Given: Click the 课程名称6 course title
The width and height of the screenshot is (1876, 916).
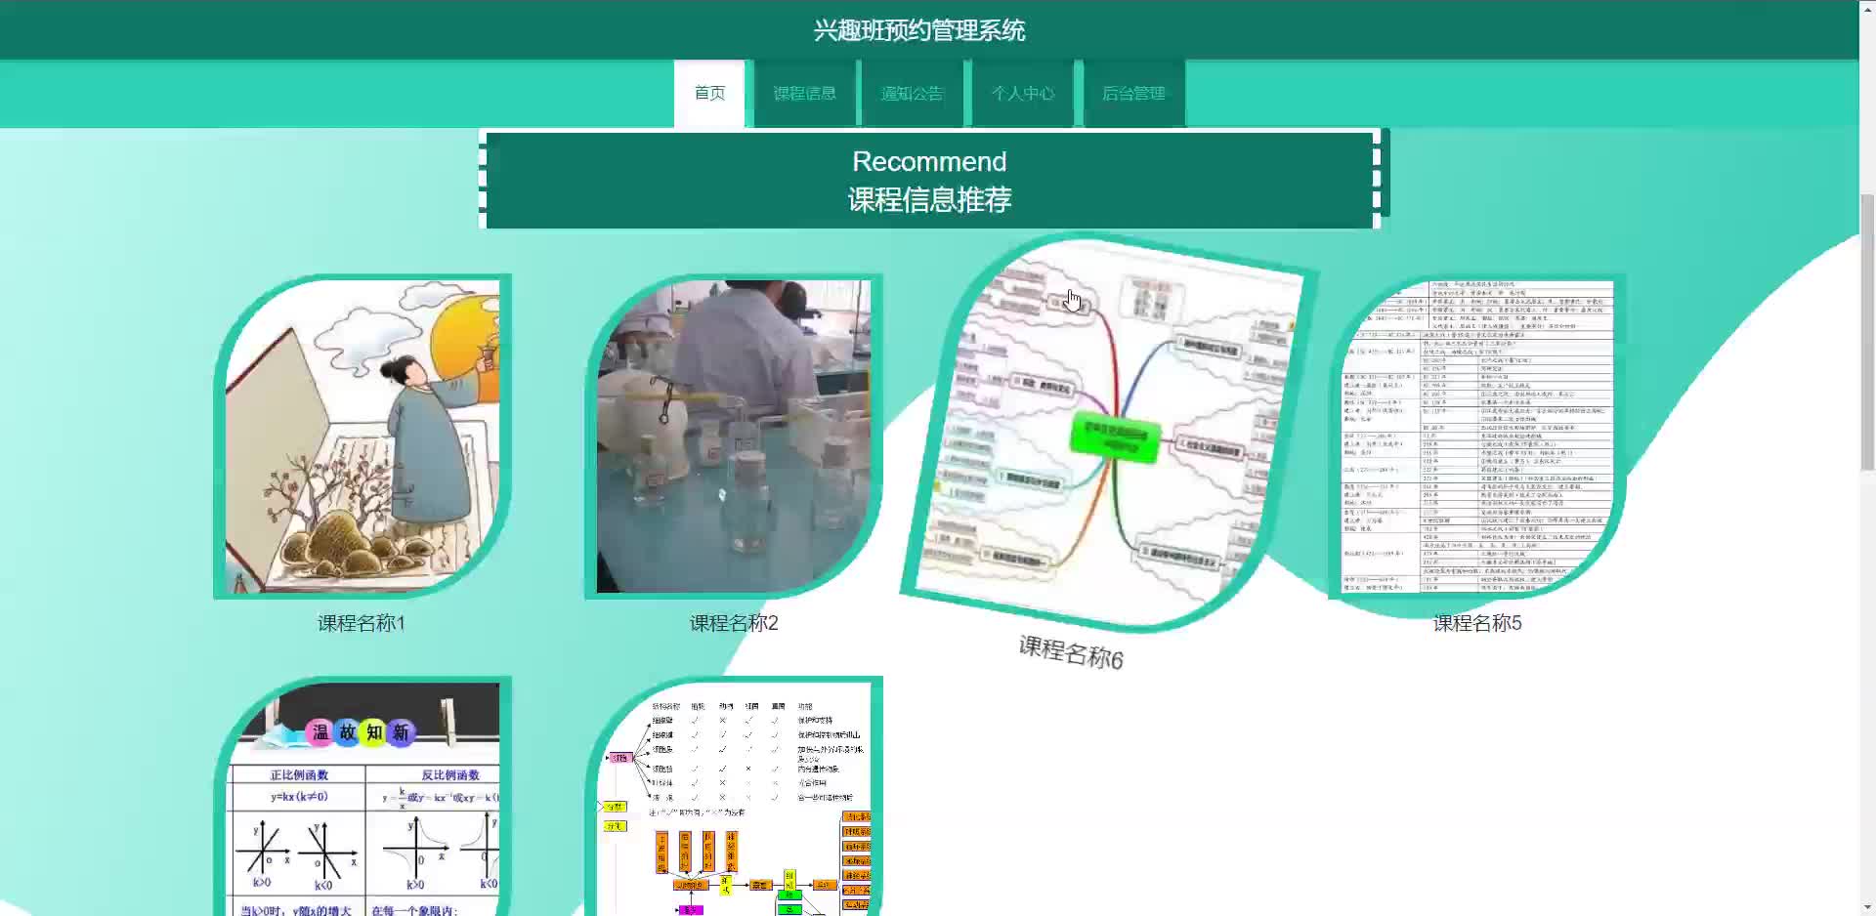Looking at the screenshot, I should pyautogui.click(x=1071, y=652).
